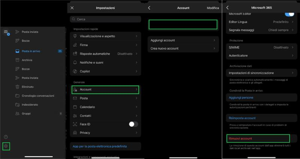This screenshot has width=300, height=159.
Task: Open the Eliminato trash folder
Action: click(28, 87)
